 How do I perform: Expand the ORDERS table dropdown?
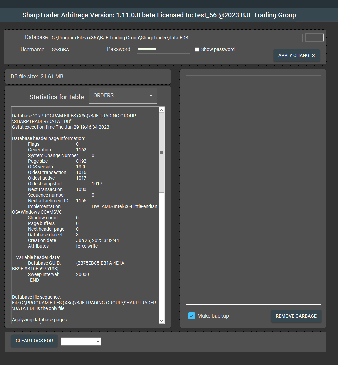pos(123,96)
